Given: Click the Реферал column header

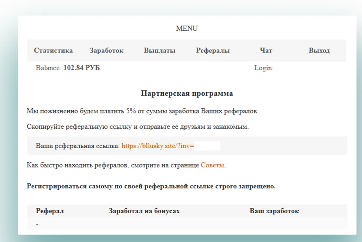Looking at the screenshot, I should [50, 211].
